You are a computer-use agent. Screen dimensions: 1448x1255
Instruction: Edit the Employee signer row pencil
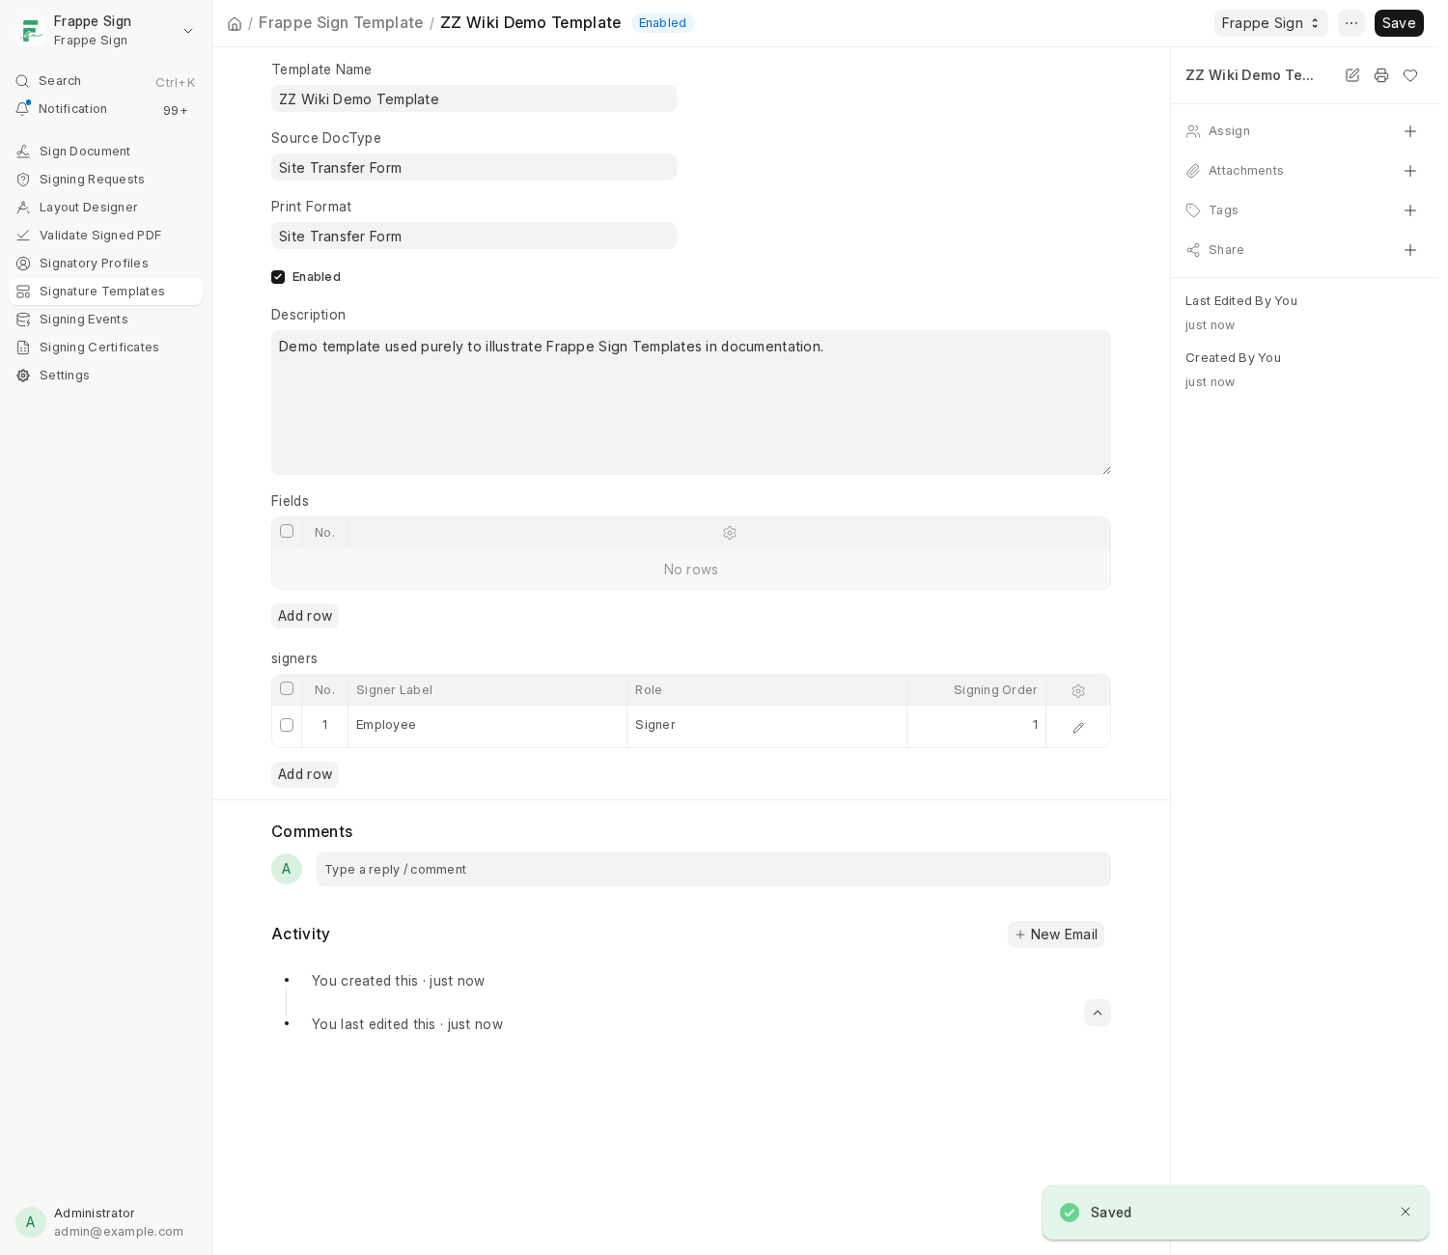click(x=1078, y=727)
